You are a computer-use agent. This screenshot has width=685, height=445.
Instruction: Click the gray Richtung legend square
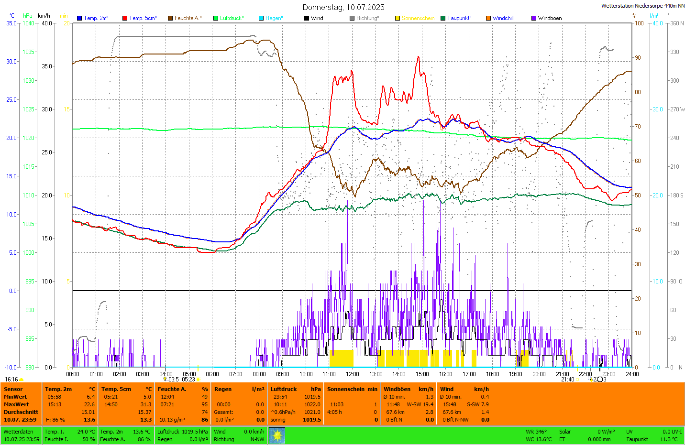(352, 18)
